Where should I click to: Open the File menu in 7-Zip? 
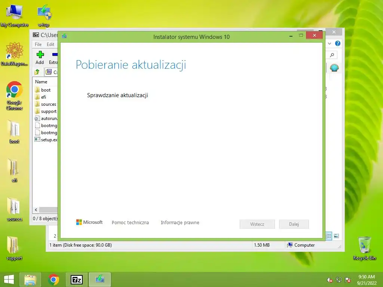[38, 44]
